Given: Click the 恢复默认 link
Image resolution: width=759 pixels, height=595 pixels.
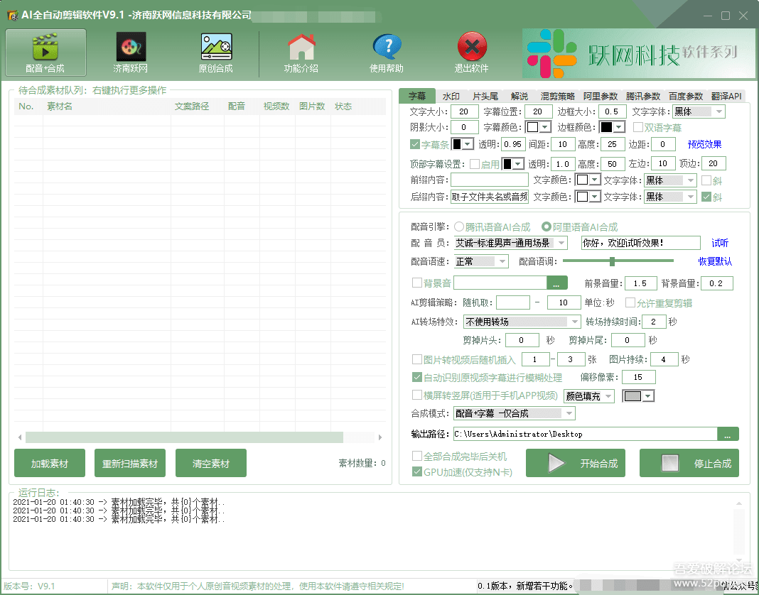Looking at the screenshot, I should pyautogui.click(x=715, y=261).
